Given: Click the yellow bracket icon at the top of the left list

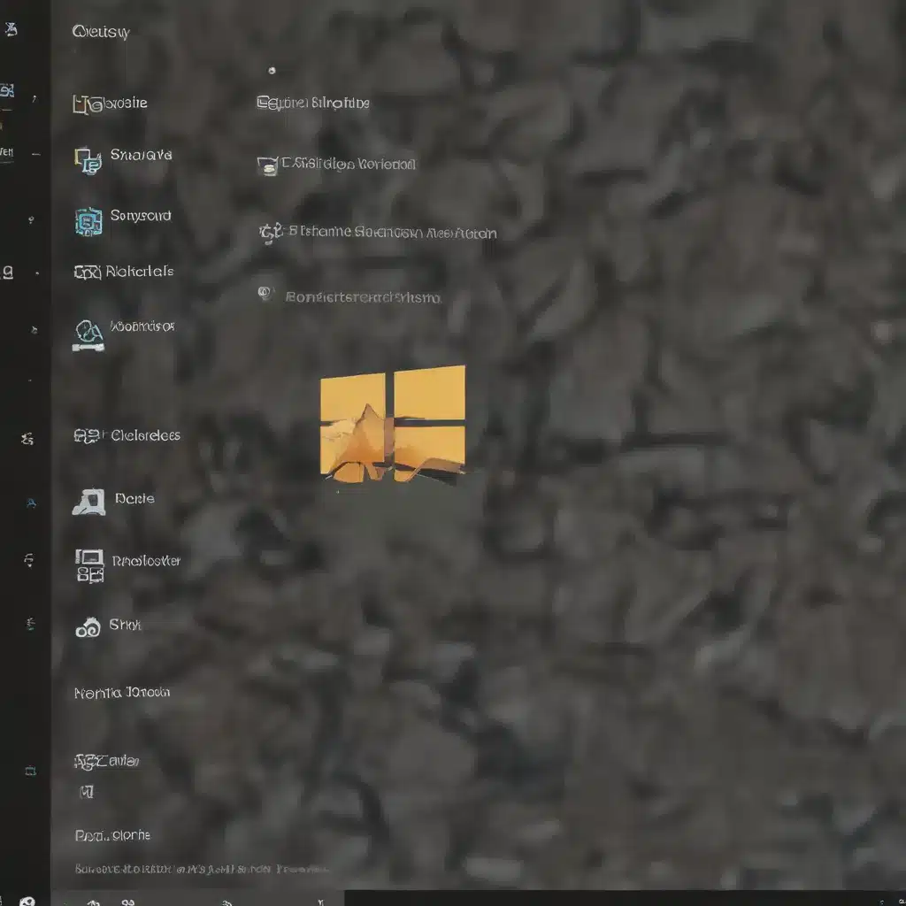Looking at the screenshot, I should click(81, 104).
